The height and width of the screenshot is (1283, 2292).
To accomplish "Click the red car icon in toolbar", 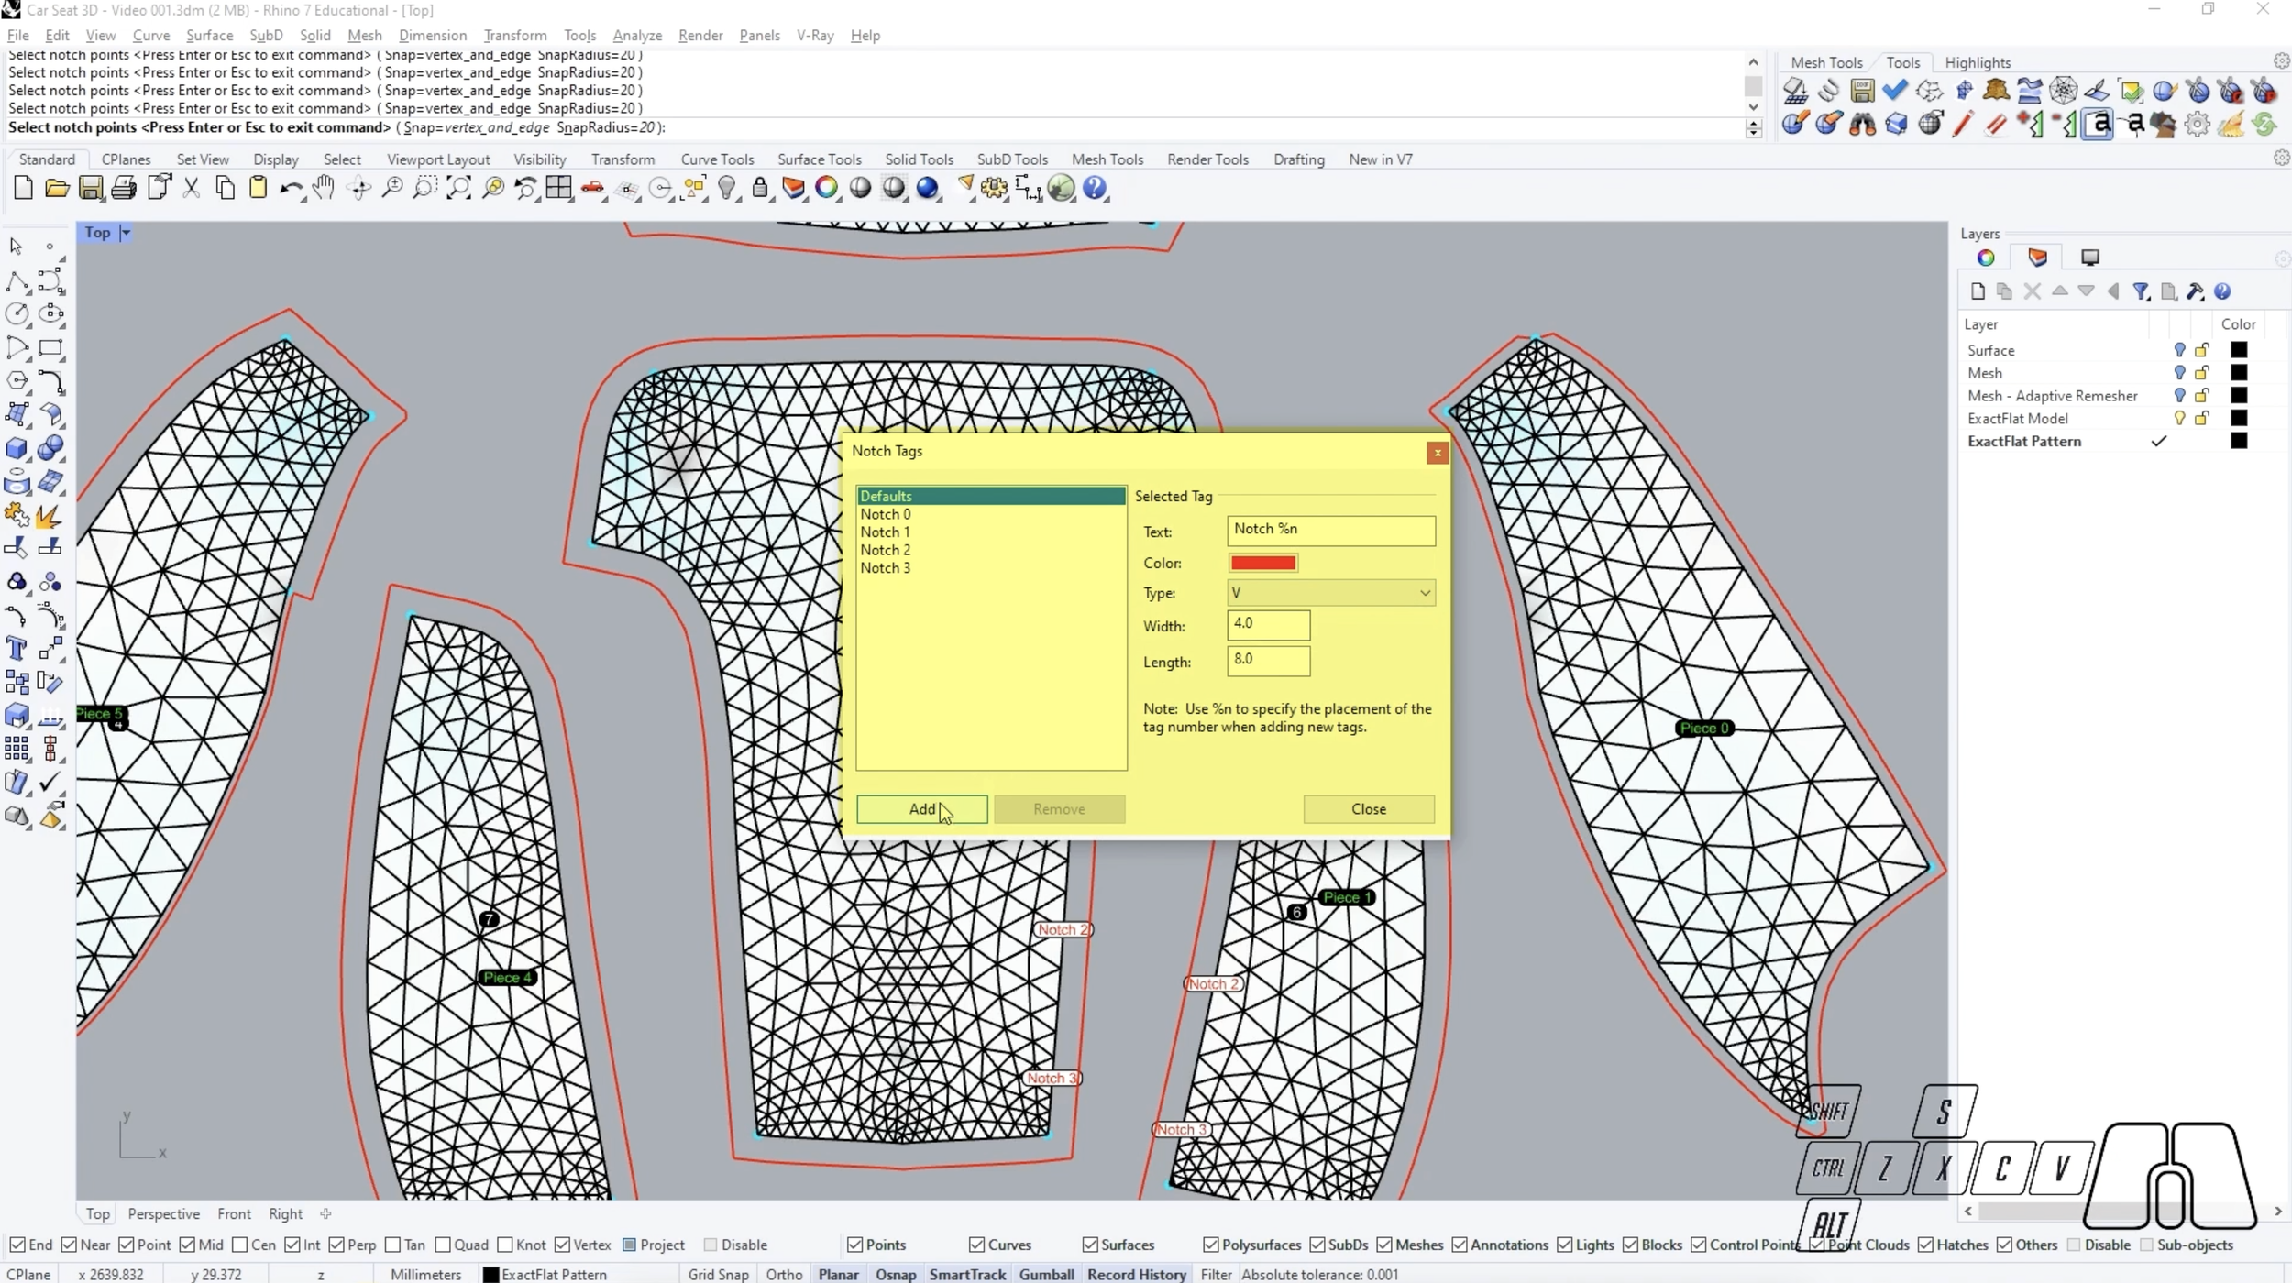I will 592,189.
